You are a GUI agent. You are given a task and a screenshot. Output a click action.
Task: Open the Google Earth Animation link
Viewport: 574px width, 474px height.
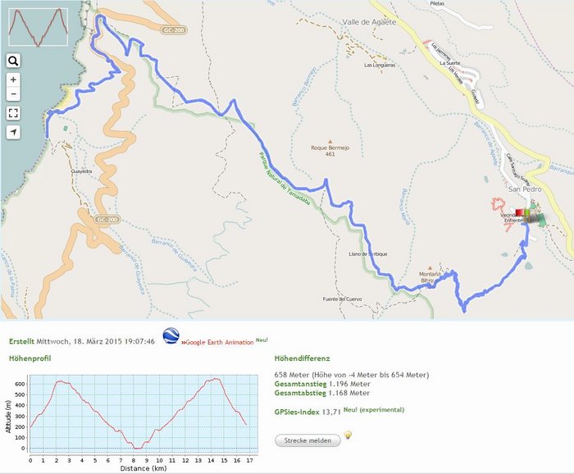point(220,342)
